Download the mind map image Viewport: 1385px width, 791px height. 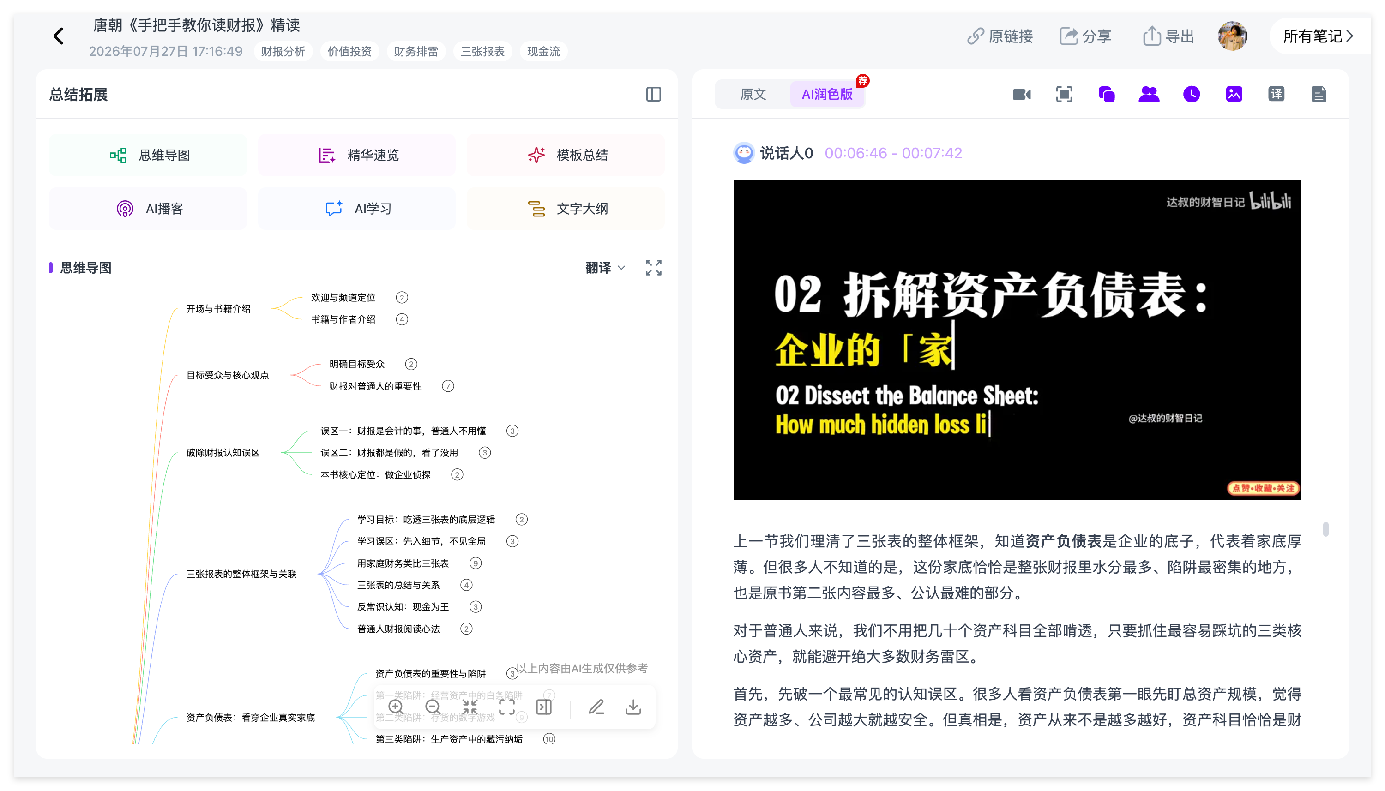click(x=633, y=707)
